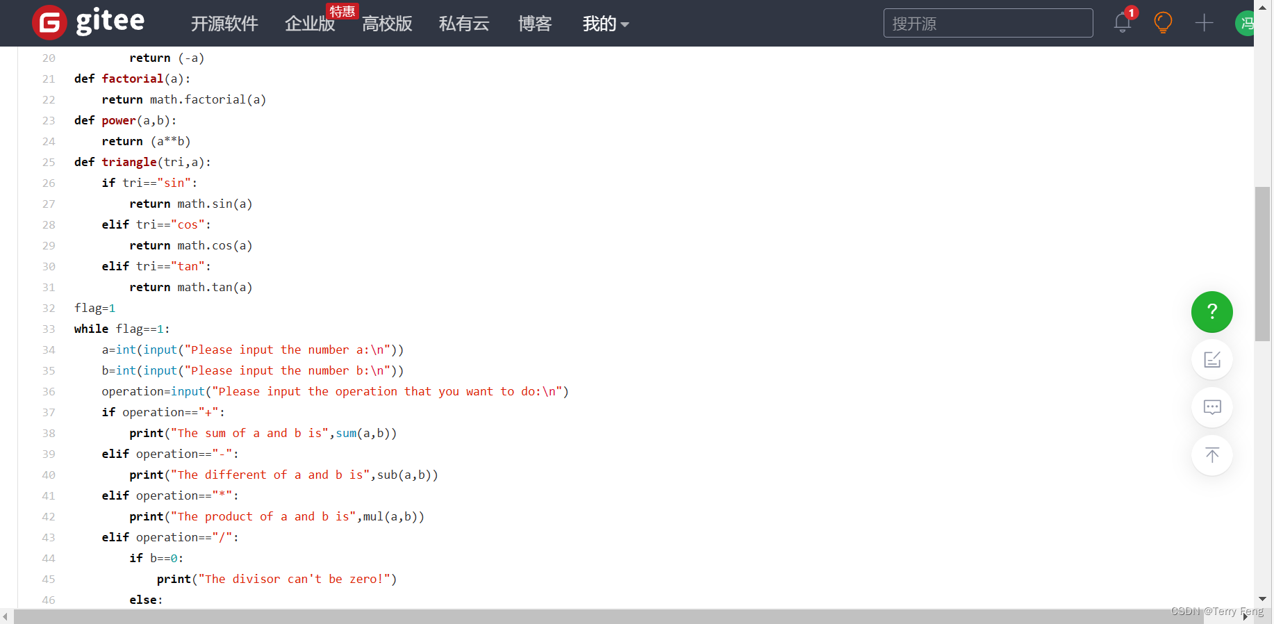Click line number 37
Viewport: 1274px width, 624px height.
point(49,413)
